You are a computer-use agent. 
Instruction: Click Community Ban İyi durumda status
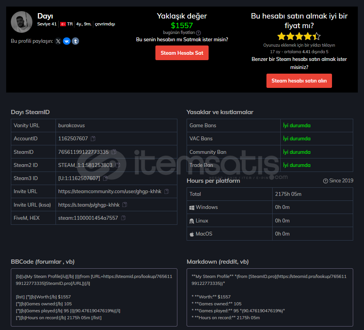click(297, 152)
